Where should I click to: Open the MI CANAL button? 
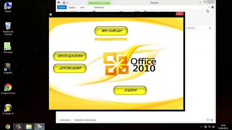coord(111,31)
